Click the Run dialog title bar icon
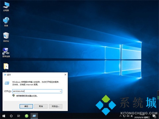The image size is (159, 119). pos(5,75)
